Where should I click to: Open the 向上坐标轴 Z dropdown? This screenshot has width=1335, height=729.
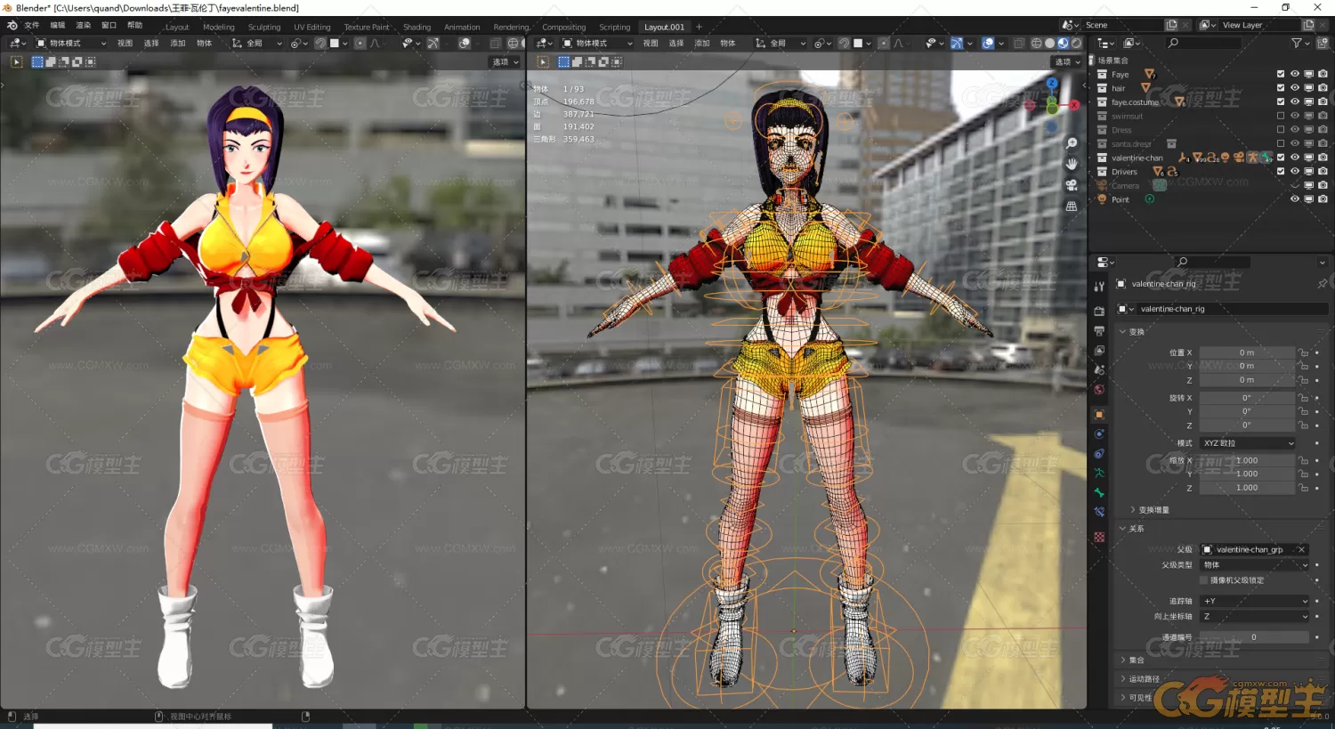click(x=1255, y=616)
